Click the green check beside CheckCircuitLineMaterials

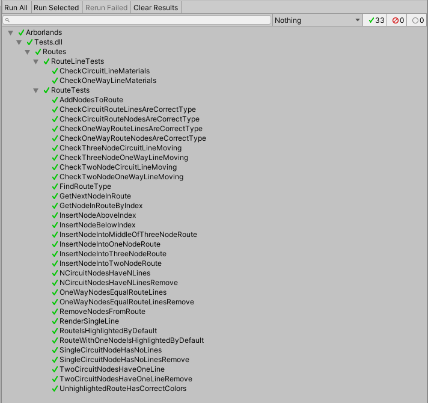55,71
